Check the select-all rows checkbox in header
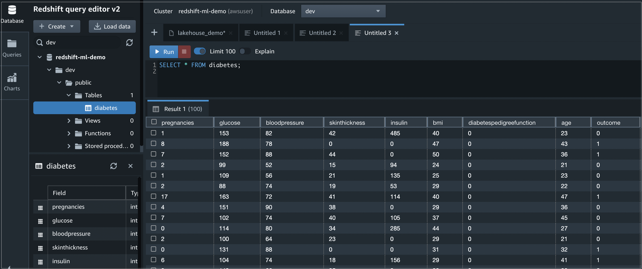The width and height of the screenshot is (642, 269). 154,122
